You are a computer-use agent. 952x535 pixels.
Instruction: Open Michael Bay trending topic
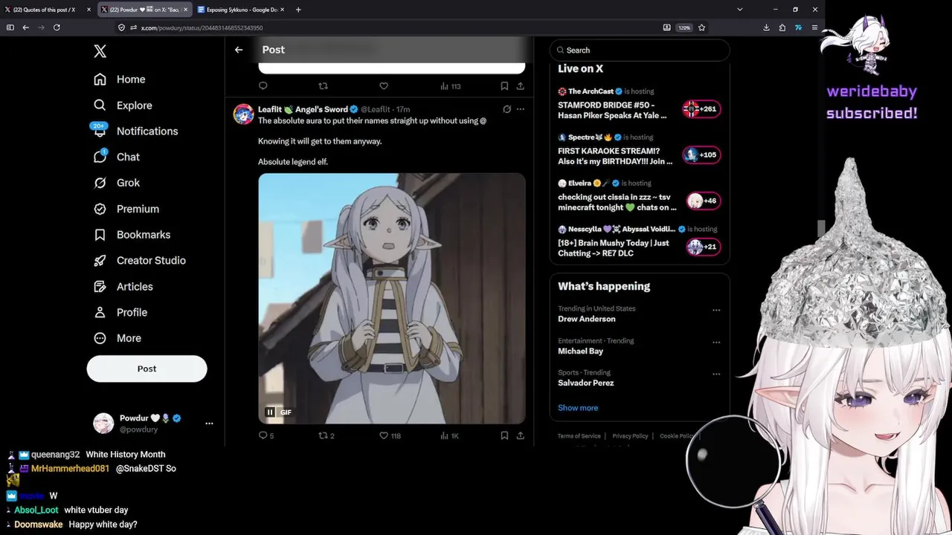point(581,351)
